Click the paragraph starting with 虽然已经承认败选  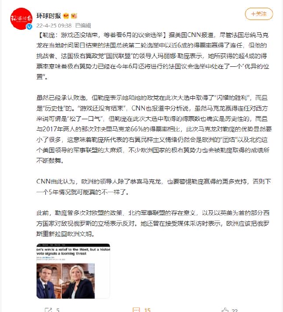tap(154, 129)
